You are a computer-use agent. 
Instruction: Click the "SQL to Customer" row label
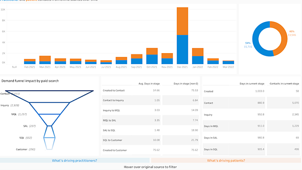pyautogui.click(x=113, y=140)
